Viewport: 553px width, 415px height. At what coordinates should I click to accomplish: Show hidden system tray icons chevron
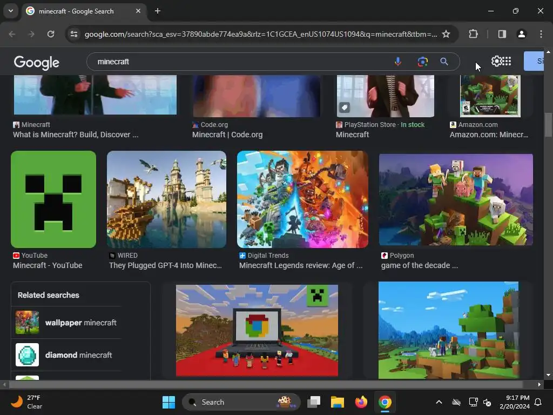coord(439,402)
